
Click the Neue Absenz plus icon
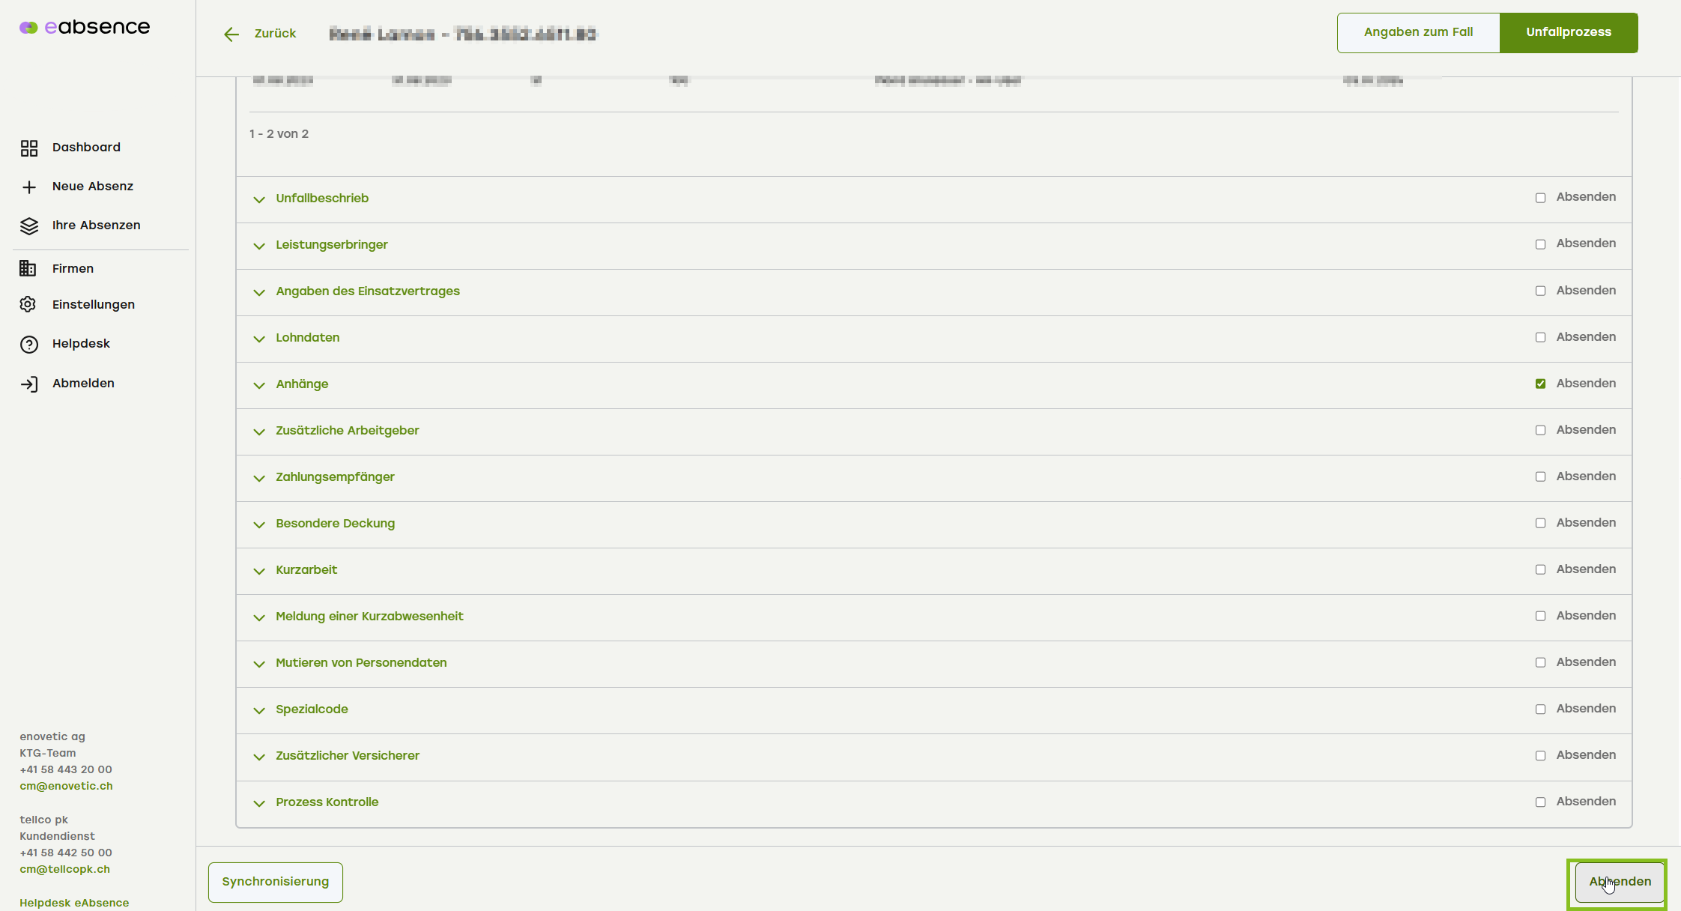tap(29, 187)
